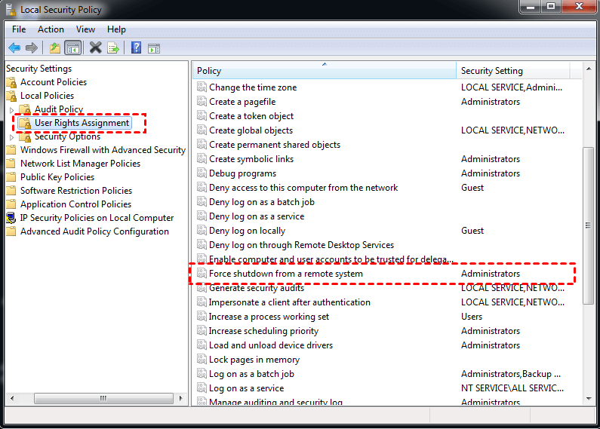Click the Forward arrow in the toolbar
The image size is (600, 429).
(32, 48)
